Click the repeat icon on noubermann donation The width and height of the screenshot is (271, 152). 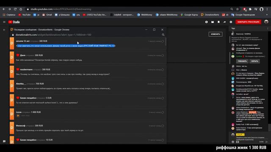click(163, 70)
